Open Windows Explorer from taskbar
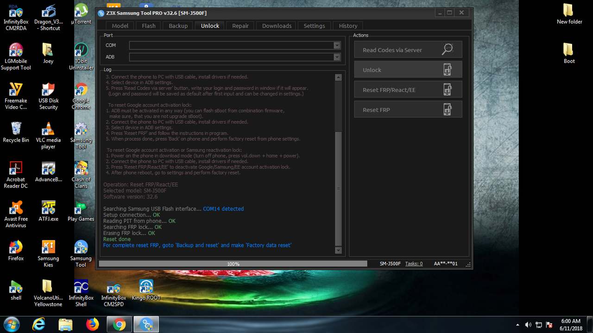 (65, 324)
